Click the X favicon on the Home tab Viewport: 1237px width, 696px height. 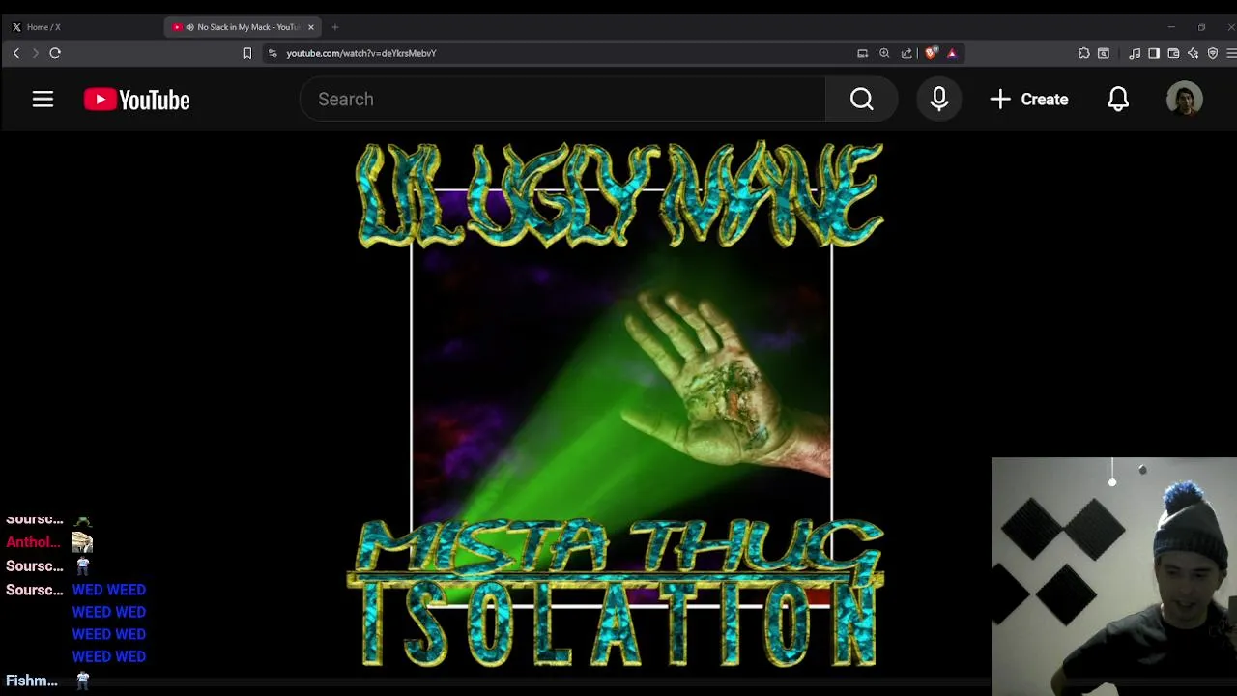point(16,27)
